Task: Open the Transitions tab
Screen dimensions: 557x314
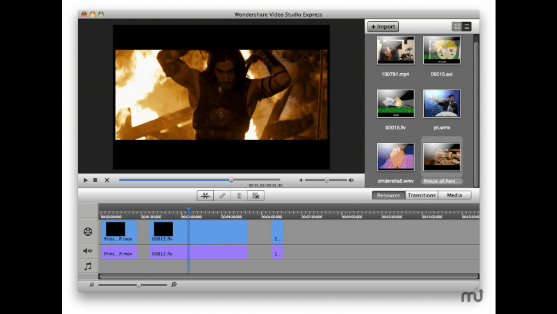Action: tap(421, 195)
